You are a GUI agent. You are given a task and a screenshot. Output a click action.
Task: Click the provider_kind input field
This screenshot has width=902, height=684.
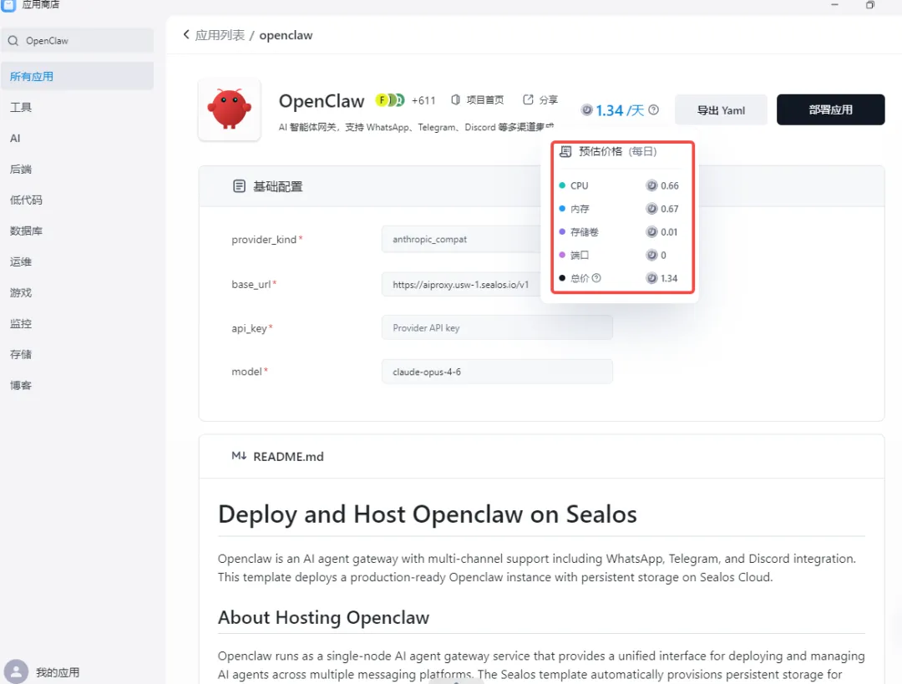(461, 240)
